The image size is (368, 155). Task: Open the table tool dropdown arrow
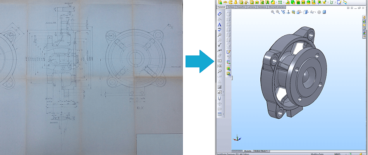coord(223,114)
